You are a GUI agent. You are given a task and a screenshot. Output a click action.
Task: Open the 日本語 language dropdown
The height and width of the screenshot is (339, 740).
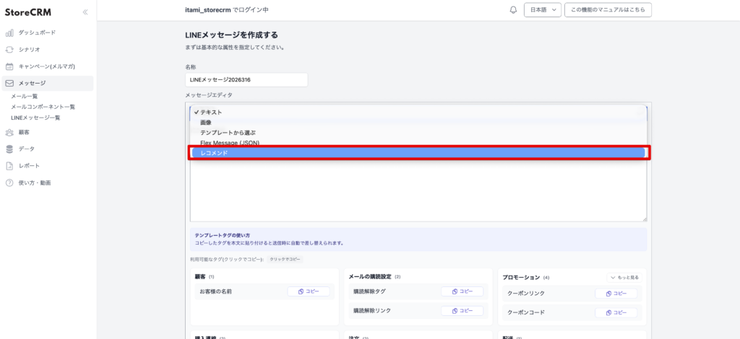(542, 10)
